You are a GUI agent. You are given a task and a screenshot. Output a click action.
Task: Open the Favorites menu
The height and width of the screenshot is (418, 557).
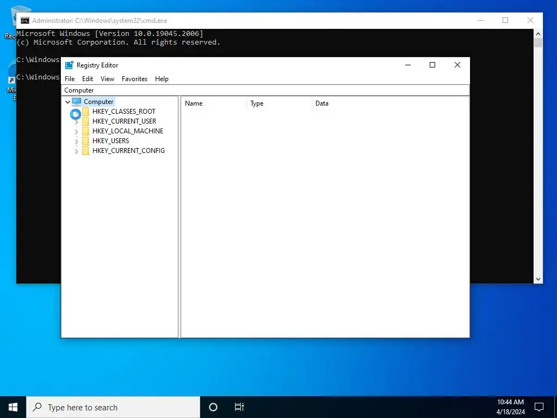tap(134, 79)
